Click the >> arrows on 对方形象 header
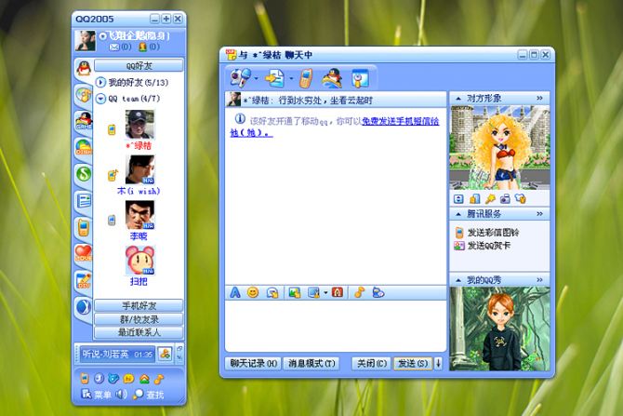Screen dimensions: 623x416 (539, 98)
